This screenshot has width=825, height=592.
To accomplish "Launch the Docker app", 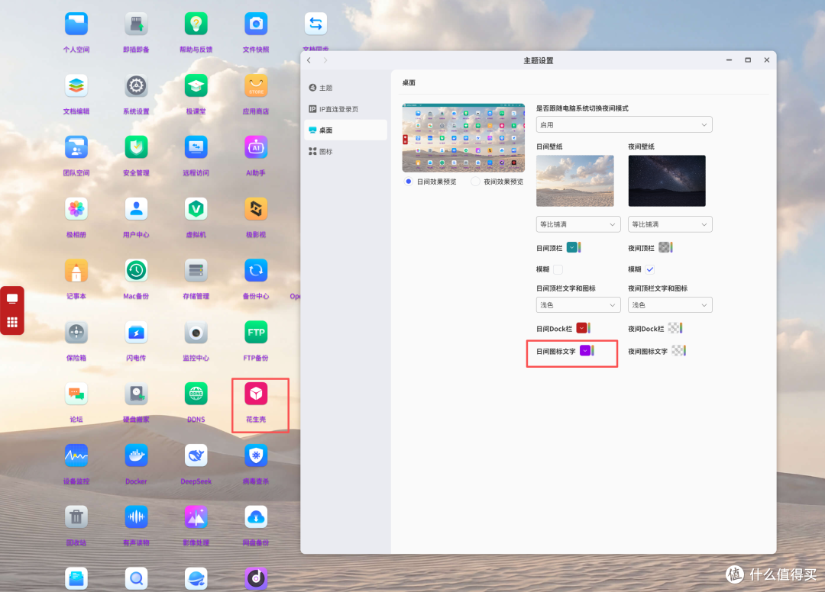I will point(136,455).
